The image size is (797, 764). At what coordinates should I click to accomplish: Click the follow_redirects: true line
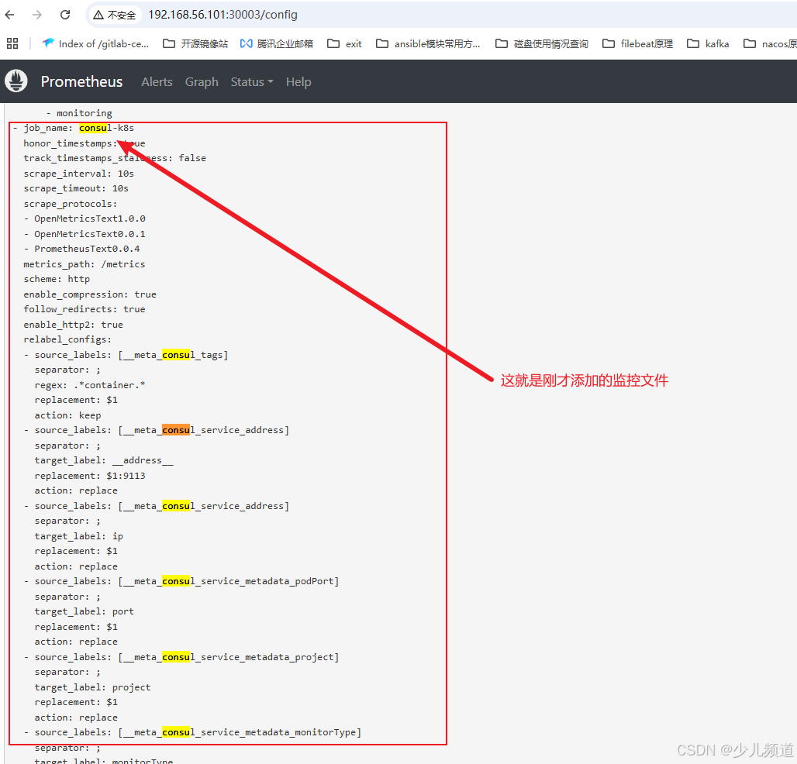pos(85,309)
